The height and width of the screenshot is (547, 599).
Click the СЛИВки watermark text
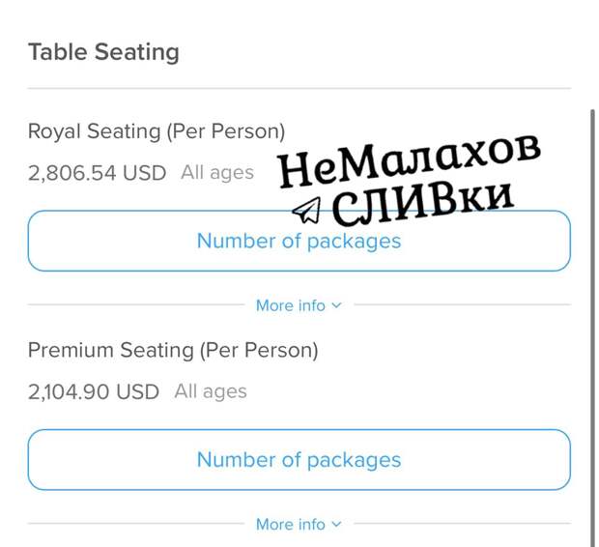point(422,203)
